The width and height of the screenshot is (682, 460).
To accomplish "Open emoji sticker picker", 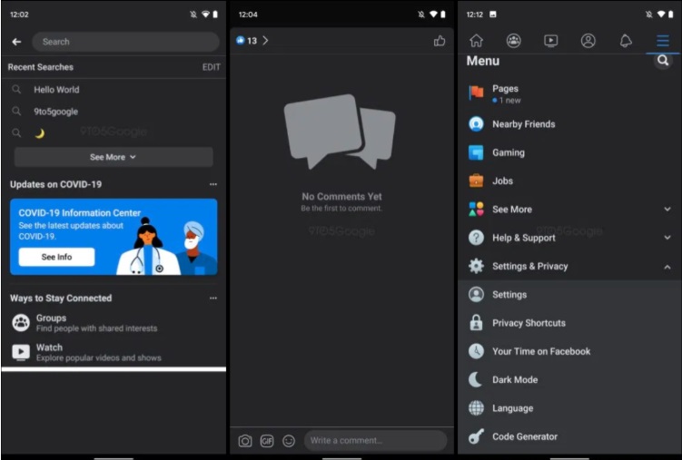I will pos(289,441).
